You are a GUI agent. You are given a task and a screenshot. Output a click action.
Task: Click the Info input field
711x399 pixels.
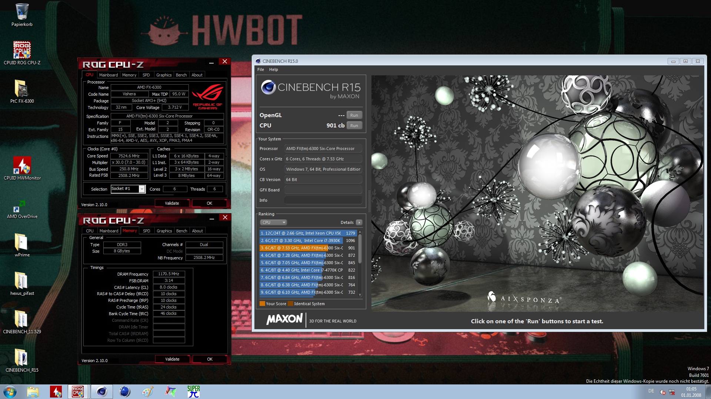click(x=323, y=200)
